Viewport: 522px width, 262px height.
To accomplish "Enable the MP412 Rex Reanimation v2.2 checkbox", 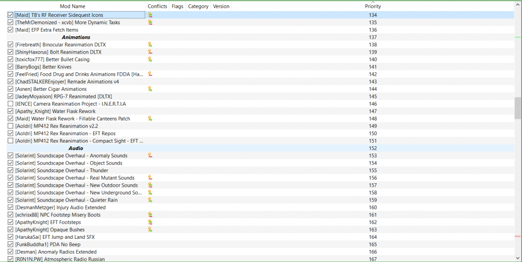I will tap(10, 126).
